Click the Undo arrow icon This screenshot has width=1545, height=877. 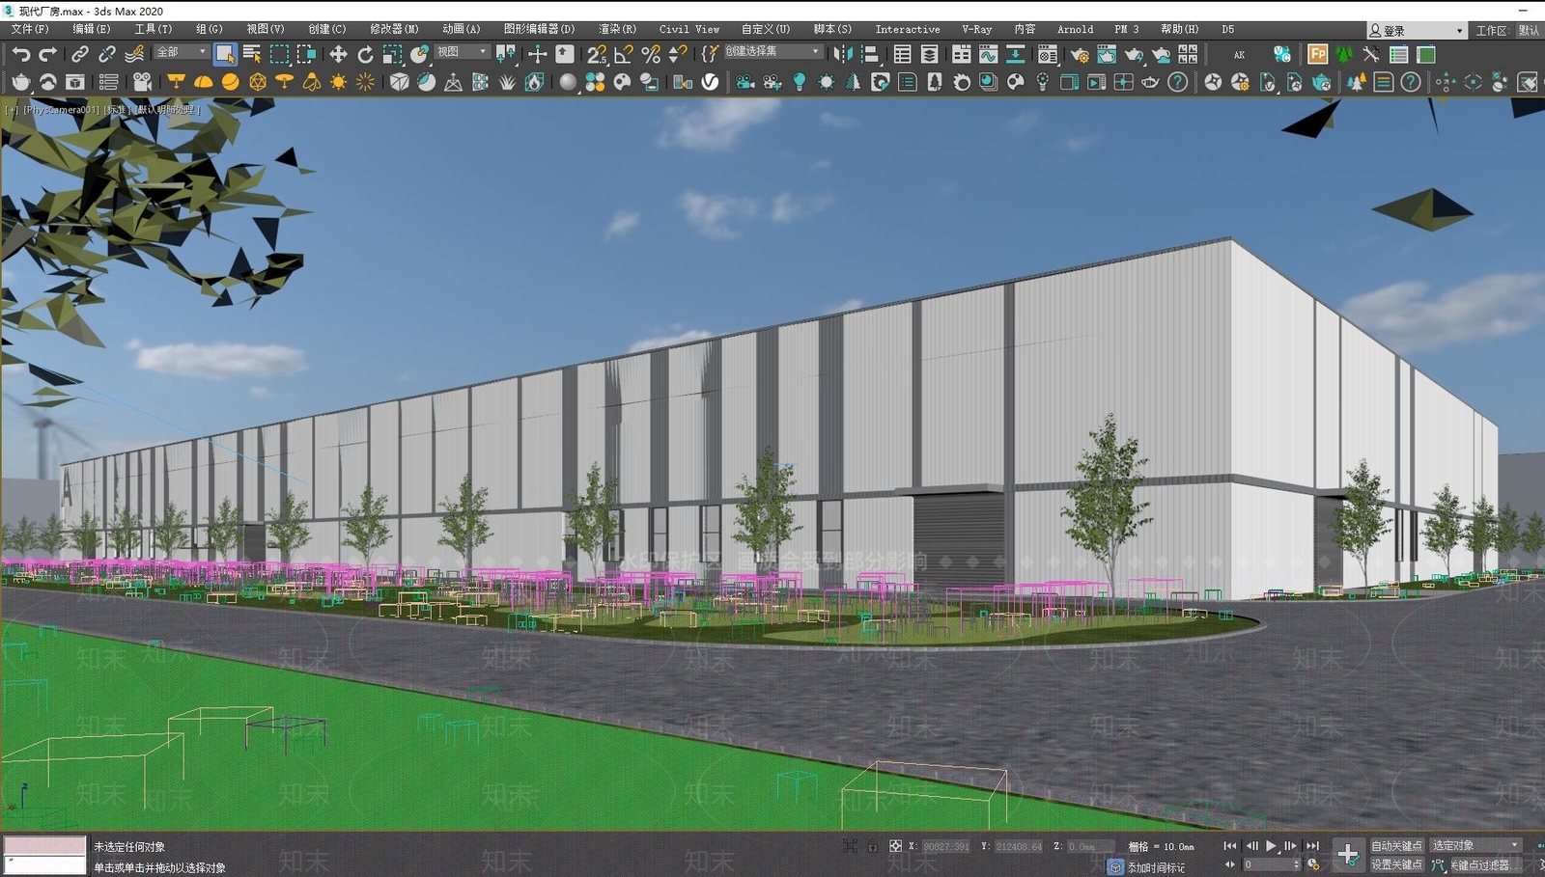21,54
